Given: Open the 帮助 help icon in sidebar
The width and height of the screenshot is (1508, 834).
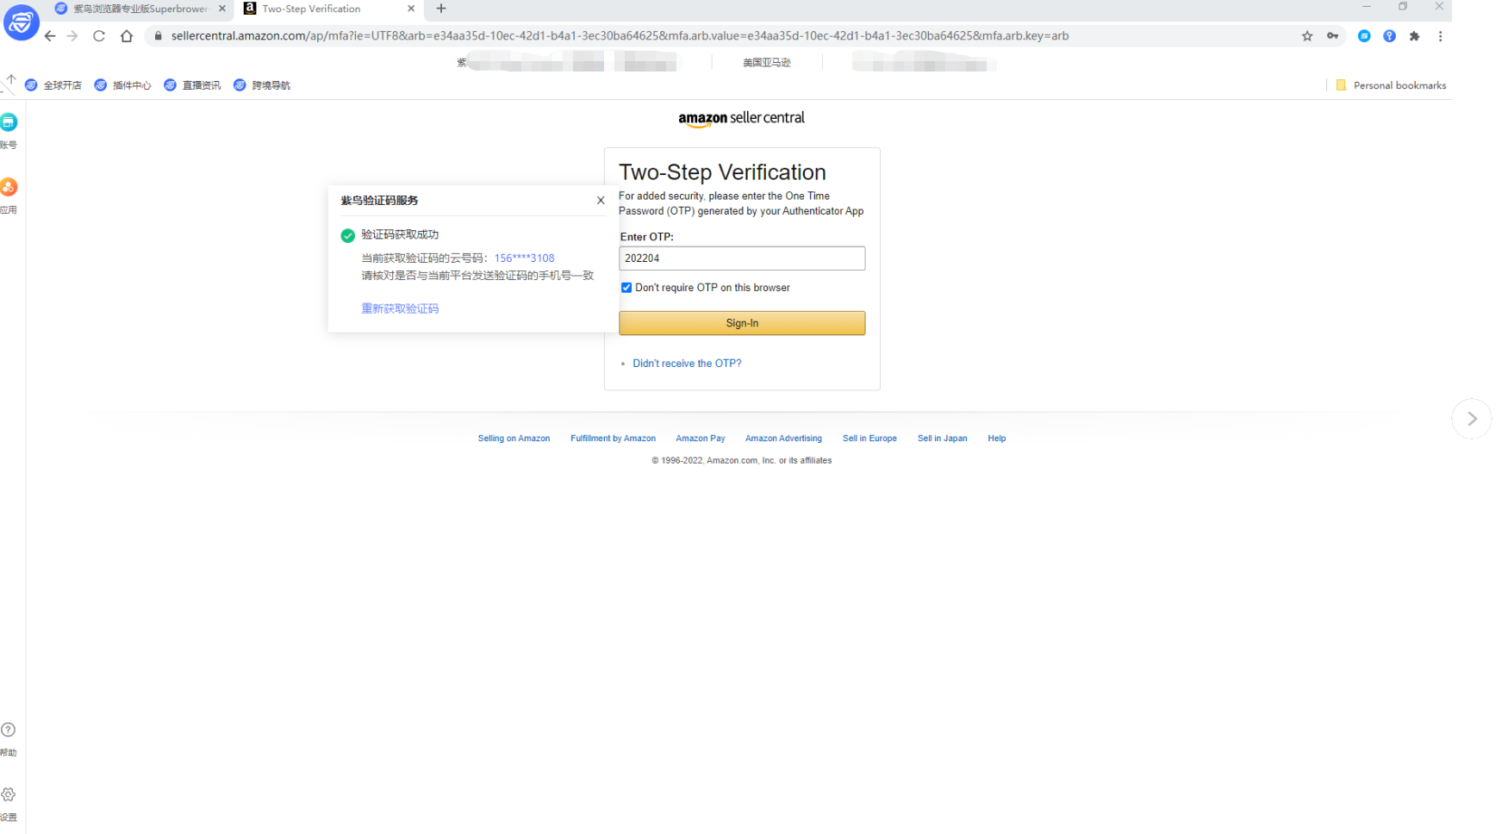Looking at the screenshot, I should coord(9,731).
